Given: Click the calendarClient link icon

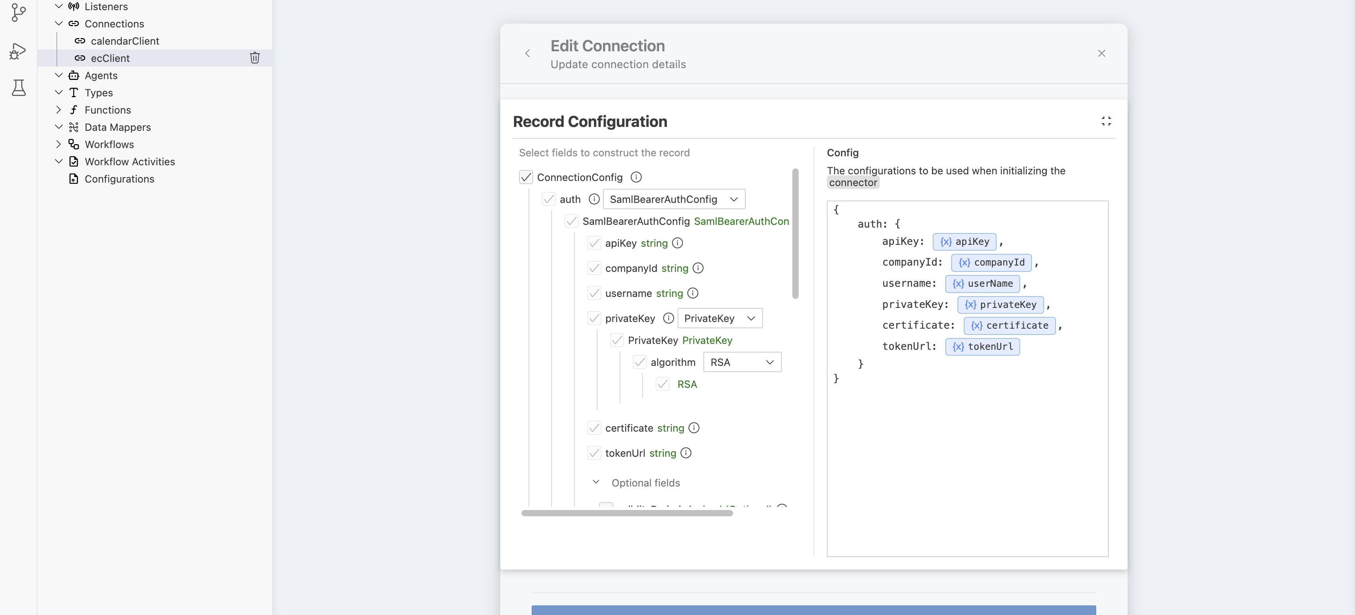Looking at the screenshot, I should (80, 41).
